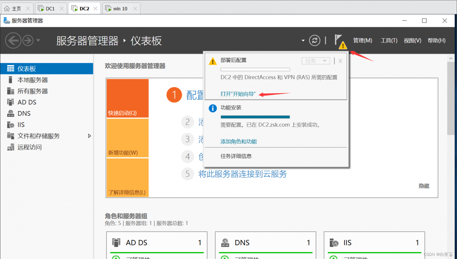Image resolution: width=457 pixels, height=259 pixels.
Task: Switch to the win 10 VM tab
Action: click(121, 8)
